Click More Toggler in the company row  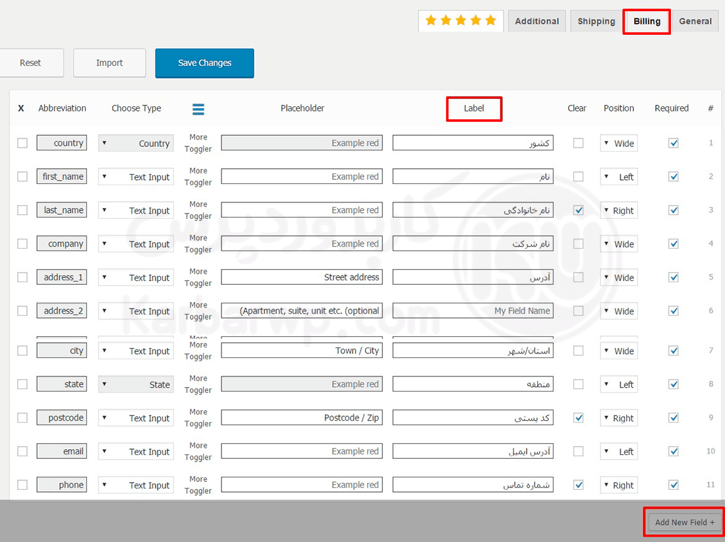click(x=198, y=244)
